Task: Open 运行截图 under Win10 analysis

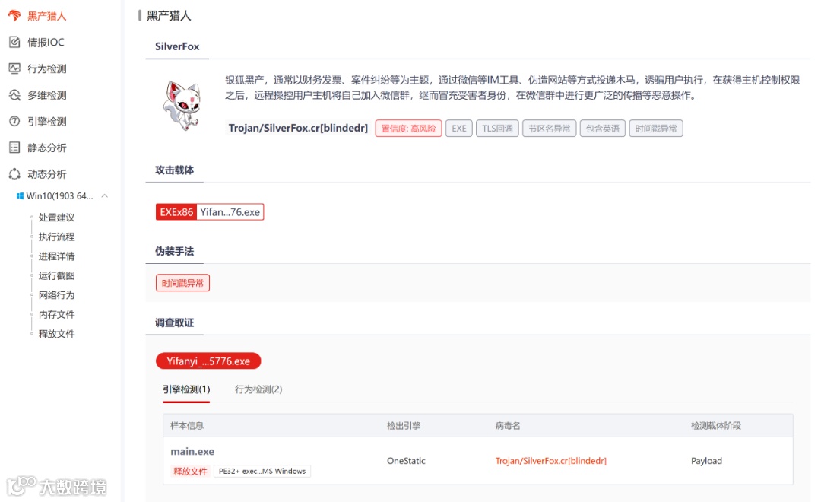Action: (x=56, y=275)
